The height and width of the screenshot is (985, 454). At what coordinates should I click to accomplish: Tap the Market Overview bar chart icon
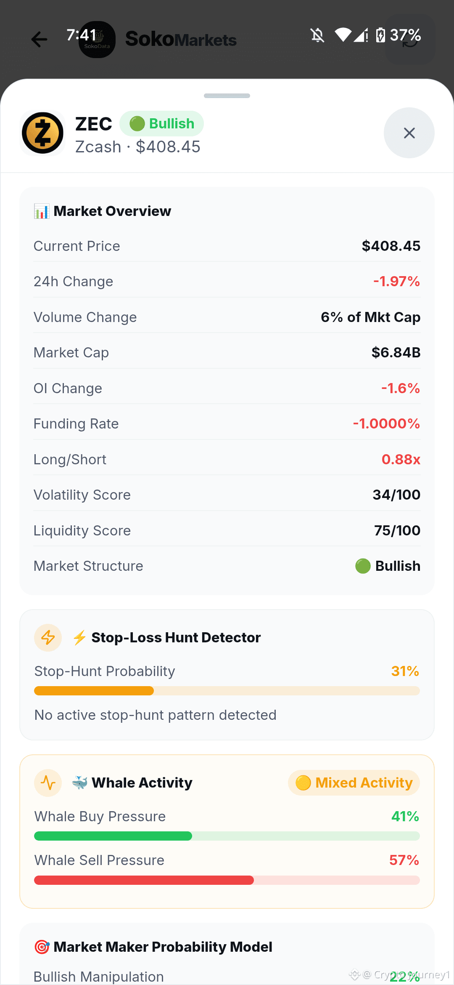[x=42, y=211]
